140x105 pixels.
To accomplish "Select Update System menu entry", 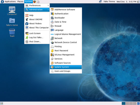I will (66, 67).
